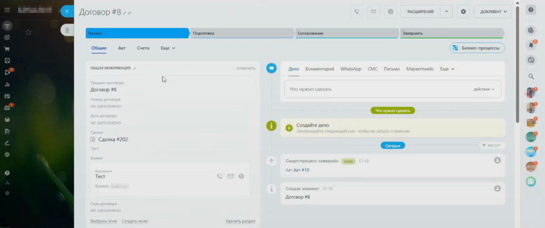This screenshot has width=545, height=228.
Task: Open notifications bell in right sidebar
Action: coord(530,45)
